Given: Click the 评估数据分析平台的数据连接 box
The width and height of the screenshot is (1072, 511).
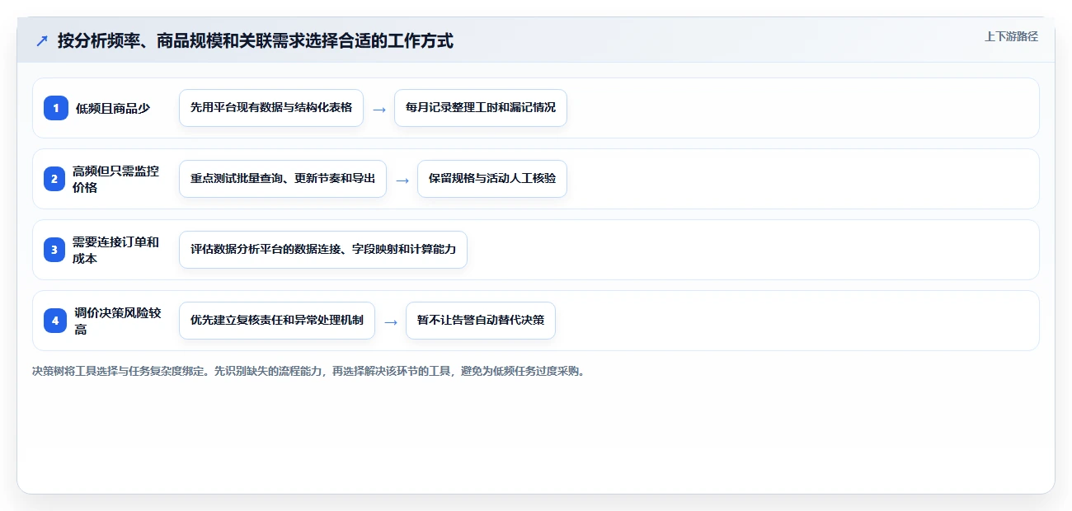Looking at the screenshot, I should (x=323, y=250).
